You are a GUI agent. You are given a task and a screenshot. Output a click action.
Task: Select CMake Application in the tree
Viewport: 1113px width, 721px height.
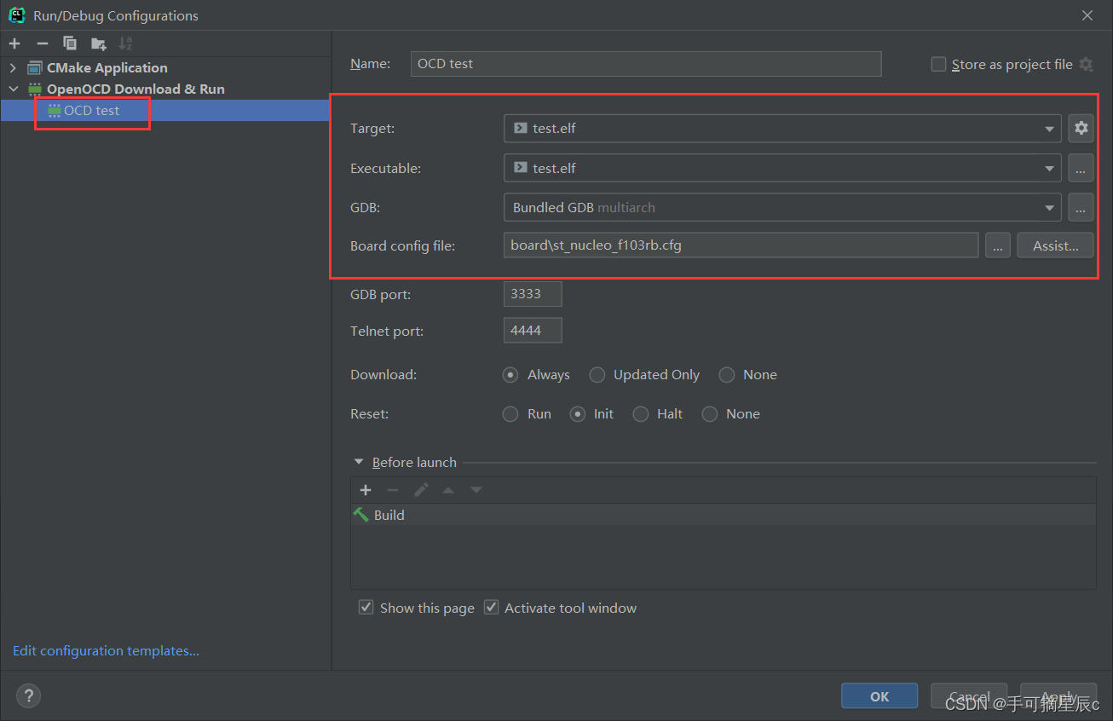[107, 68]
